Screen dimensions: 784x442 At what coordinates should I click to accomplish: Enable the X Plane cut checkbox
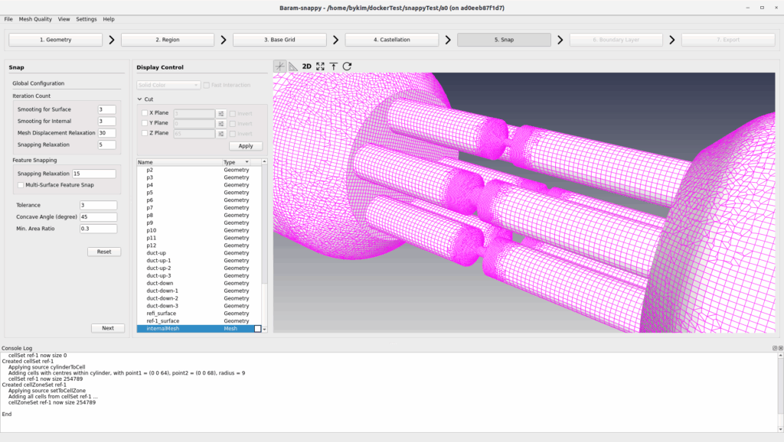[145, 113]
